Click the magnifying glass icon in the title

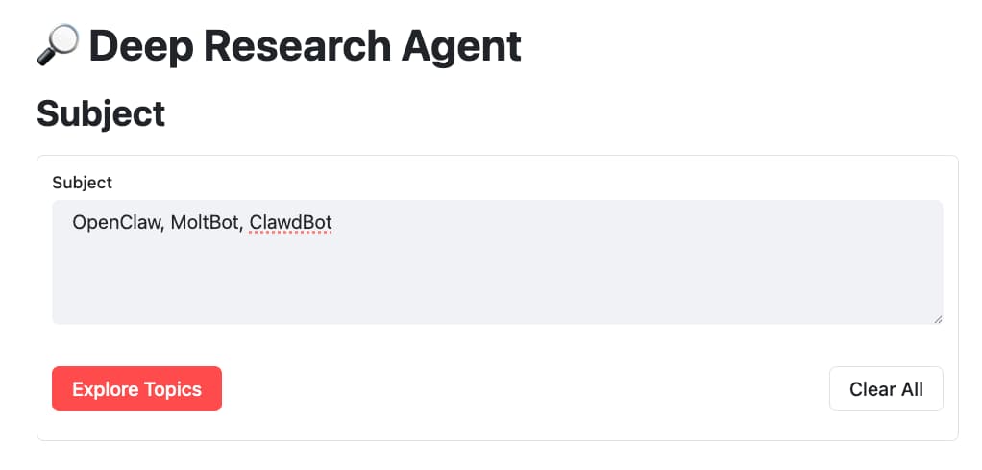pos(59,45)
